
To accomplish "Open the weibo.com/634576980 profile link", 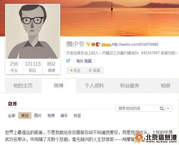I will click(135, 45).
